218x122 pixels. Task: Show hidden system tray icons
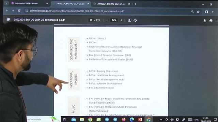[161, 120]
